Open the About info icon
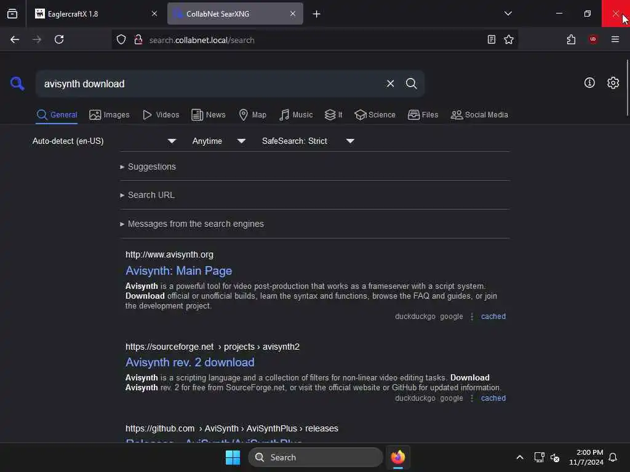Image resolution: width=630 pixels, height=472 pixels. pos(589,83)
